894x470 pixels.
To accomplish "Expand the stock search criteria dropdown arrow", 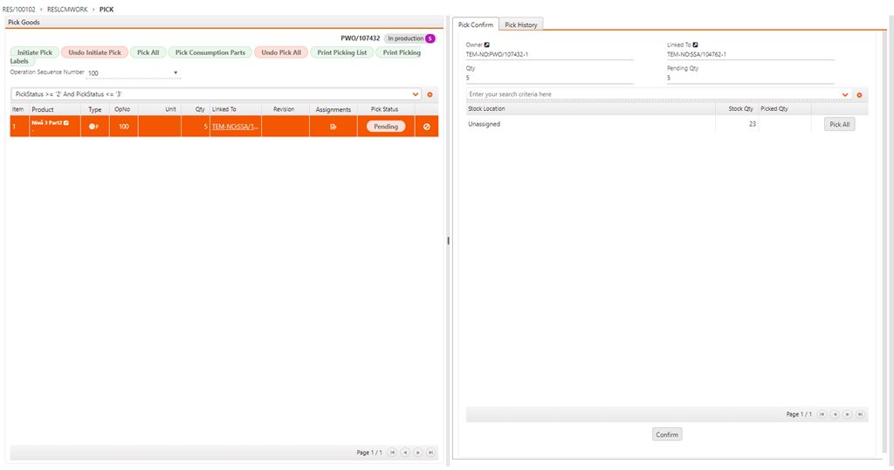I will coord(845,94).
